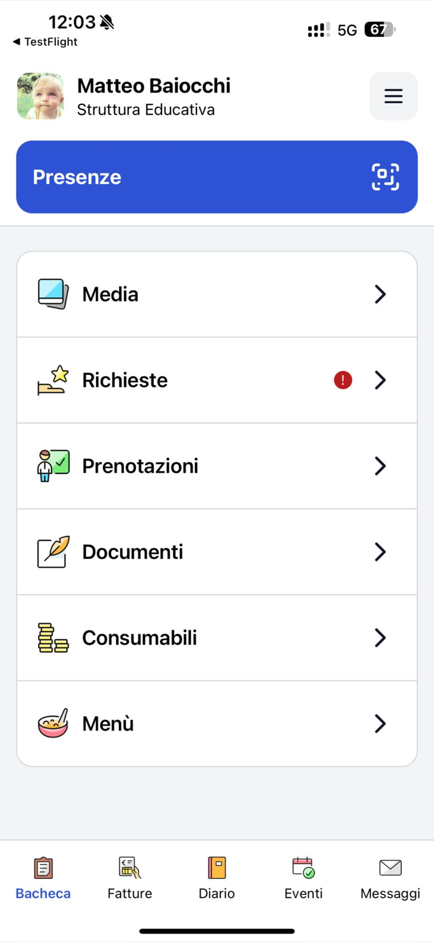The width and height of the screenshot is (434, 942).
Task: Click the Prenotazioni person checkmark icon
Action: click(53, 466)
